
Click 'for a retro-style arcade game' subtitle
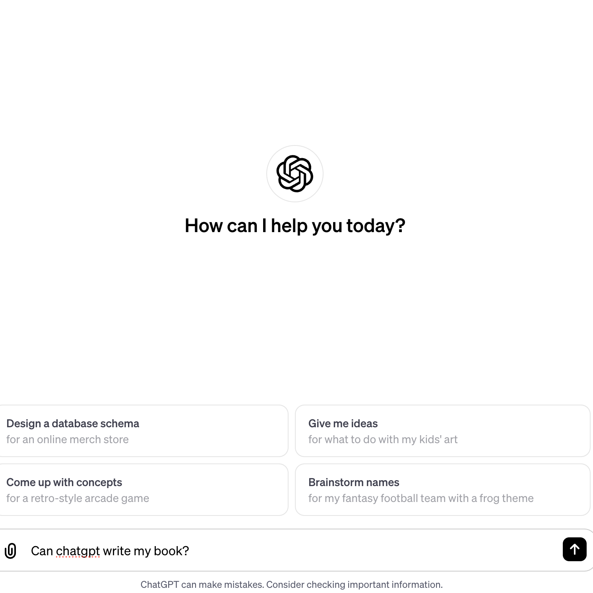click(x=78, y=498)
